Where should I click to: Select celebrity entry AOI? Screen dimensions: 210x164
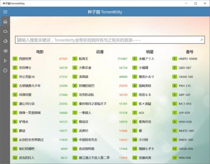pos(142,113)
